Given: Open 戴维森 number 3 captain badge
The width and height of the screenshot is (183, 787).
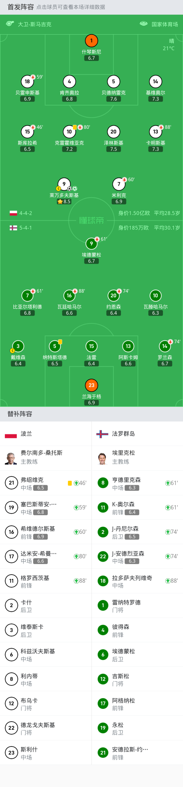Looking at the screenshot, I should (18, 346).
